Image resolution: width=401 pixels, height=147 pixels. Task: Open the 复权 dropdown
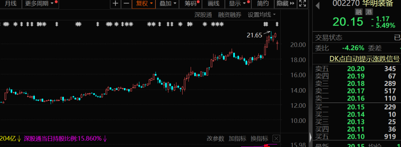click(144, 4)
